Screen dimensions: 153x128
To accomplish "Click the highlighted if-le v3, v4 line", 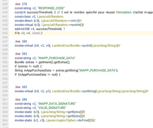I will tap(81, 33).
